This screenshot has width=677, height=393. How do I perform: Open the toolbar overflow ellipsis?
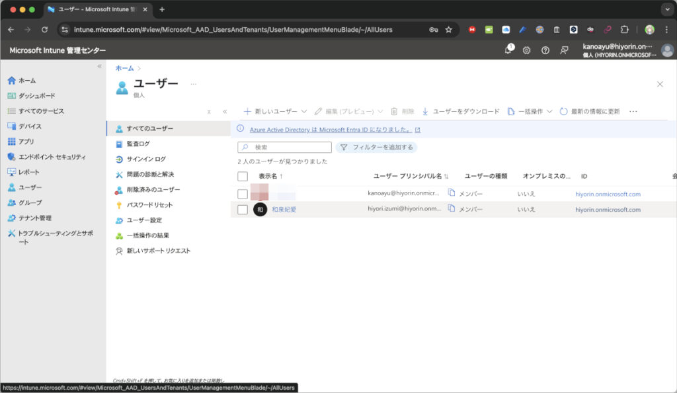coord(633,111)
